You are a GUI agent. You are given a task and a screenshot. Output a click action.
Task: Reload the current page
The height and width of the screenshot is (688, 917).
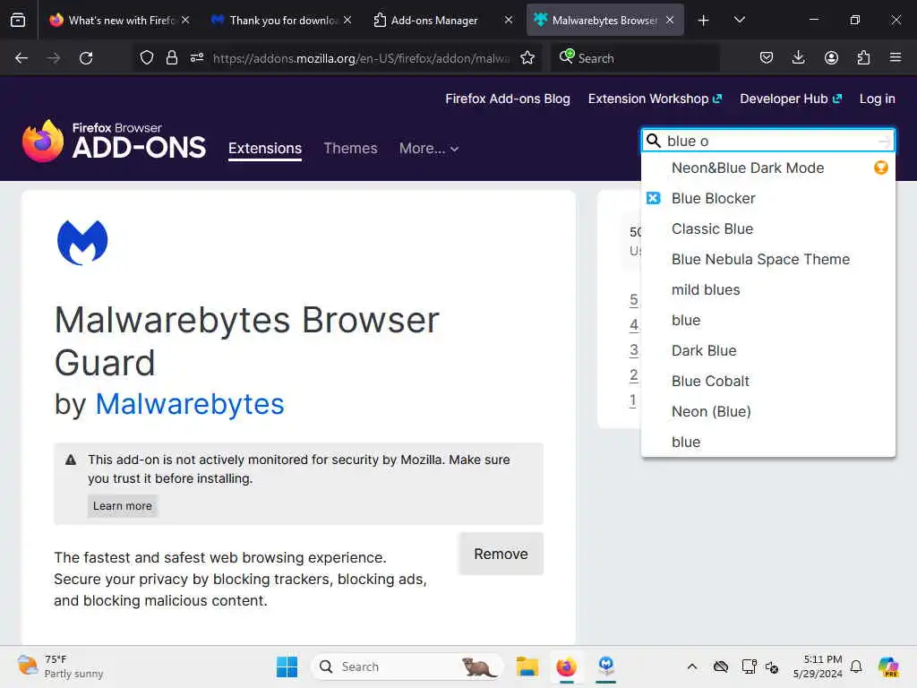(86, 58)
